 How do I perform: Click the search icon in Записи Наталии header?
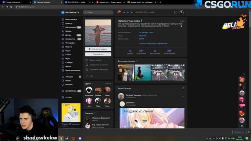(184, 88)
